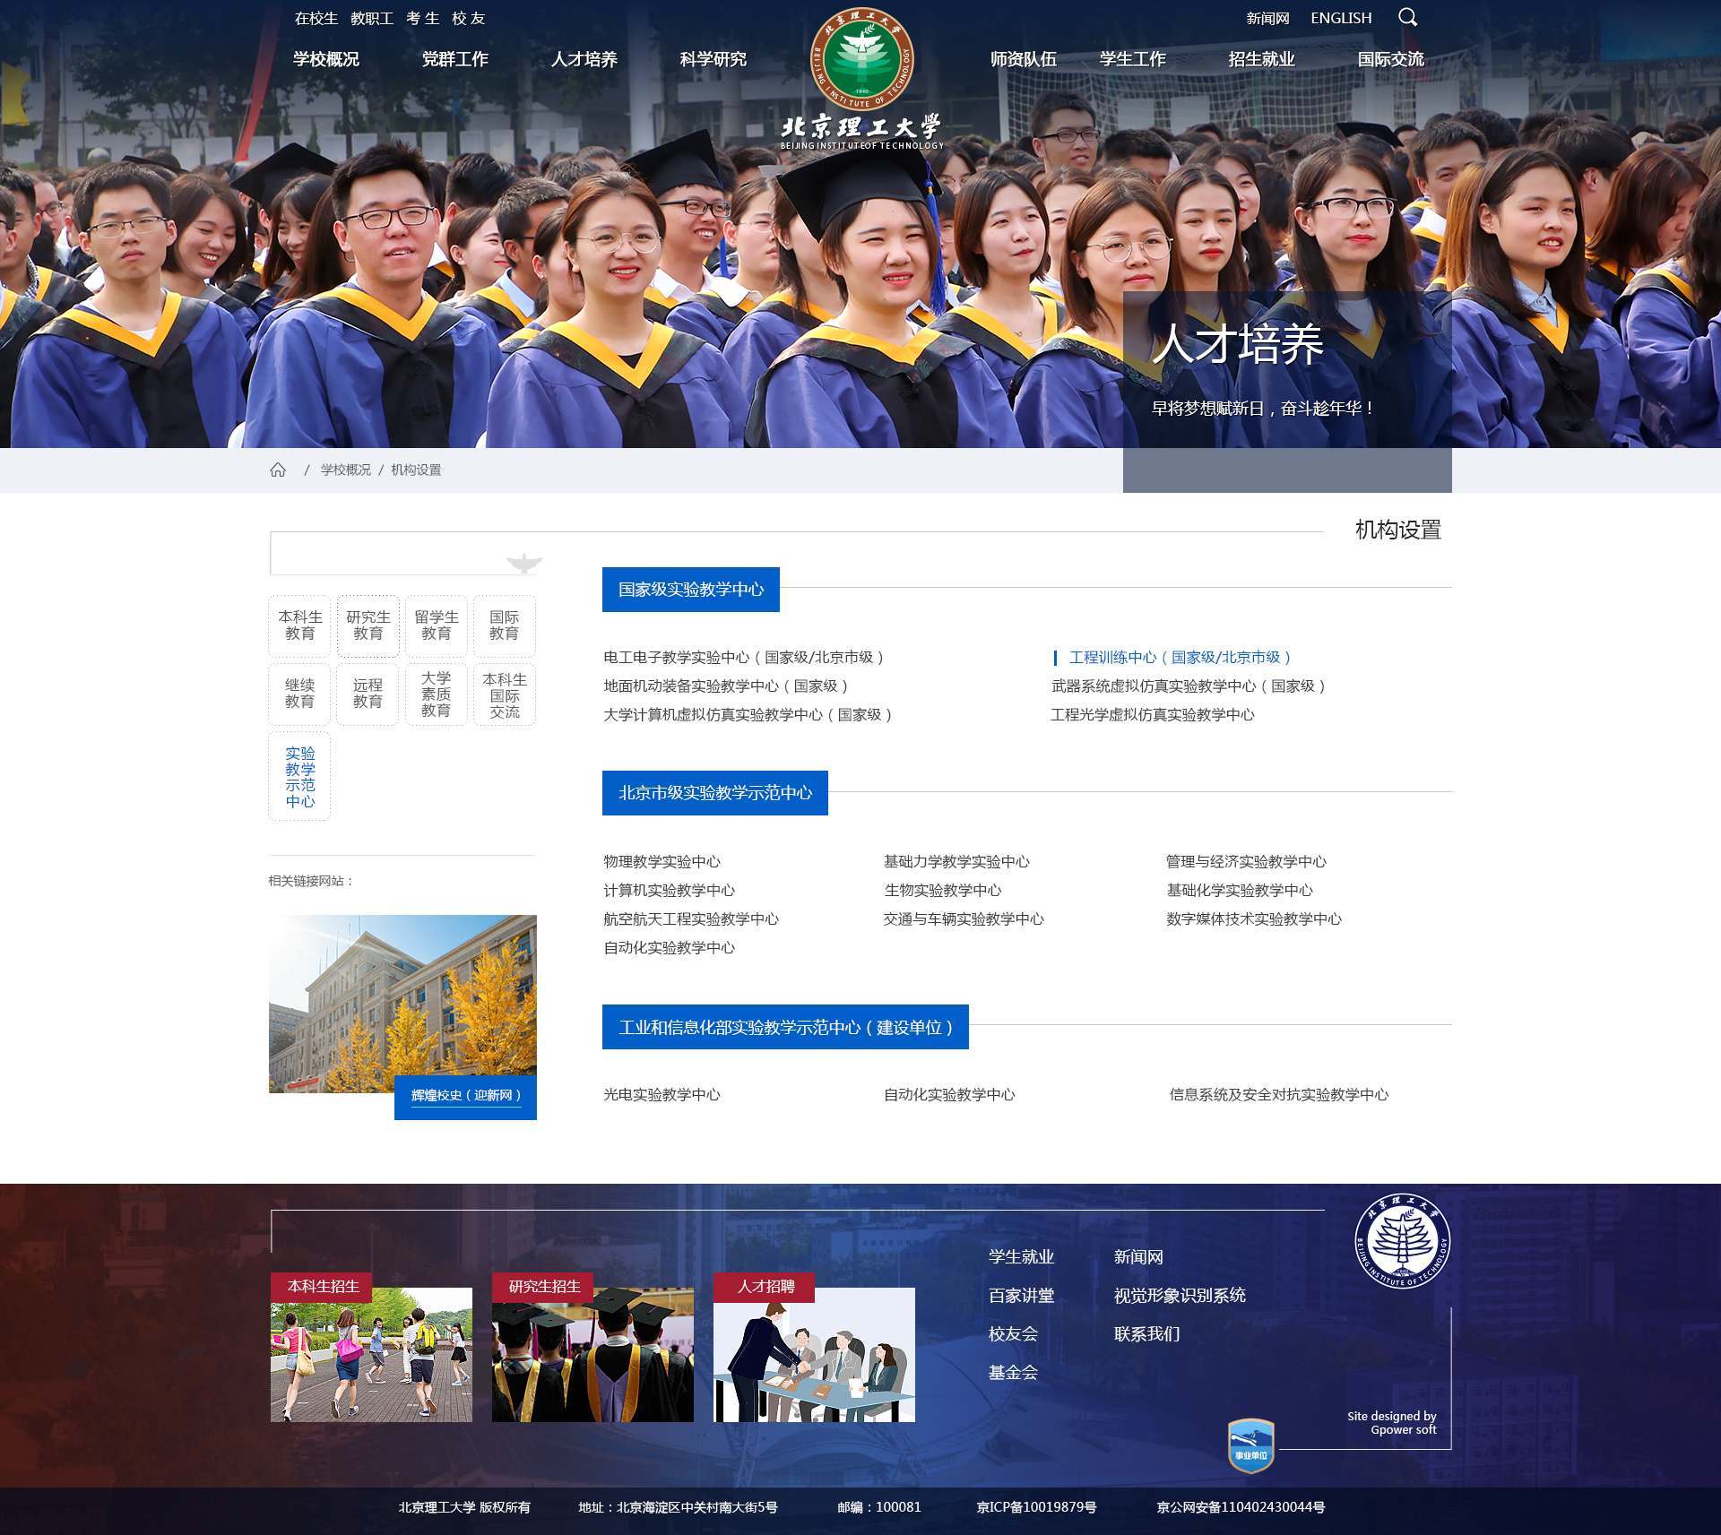Click the 研究生招生 graduation image
Image resolution: width=1721 pixels, height=1535 pixels.
(x=592, y=1353)
